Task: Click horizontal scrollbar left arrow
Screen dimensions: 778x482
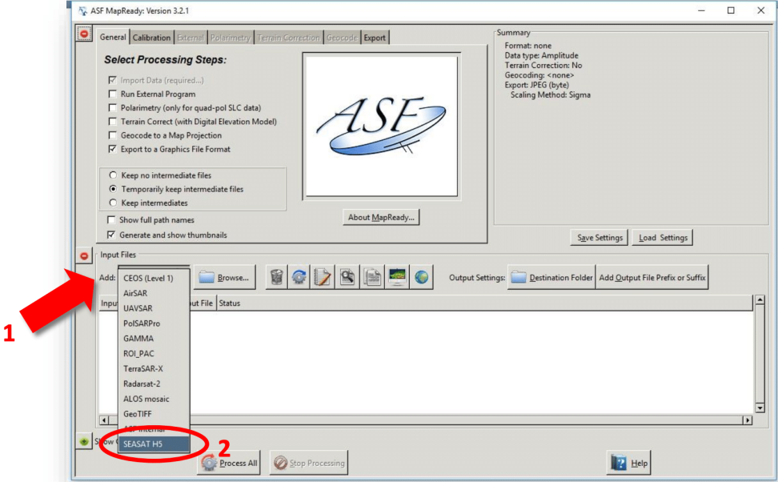Action: (104, 420)
